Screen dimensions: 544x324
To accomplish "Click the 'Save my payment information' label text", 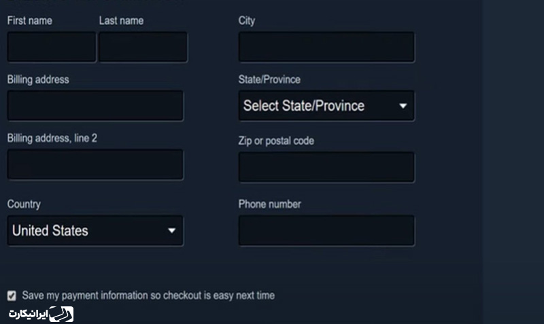I will [x=148, y=295].
